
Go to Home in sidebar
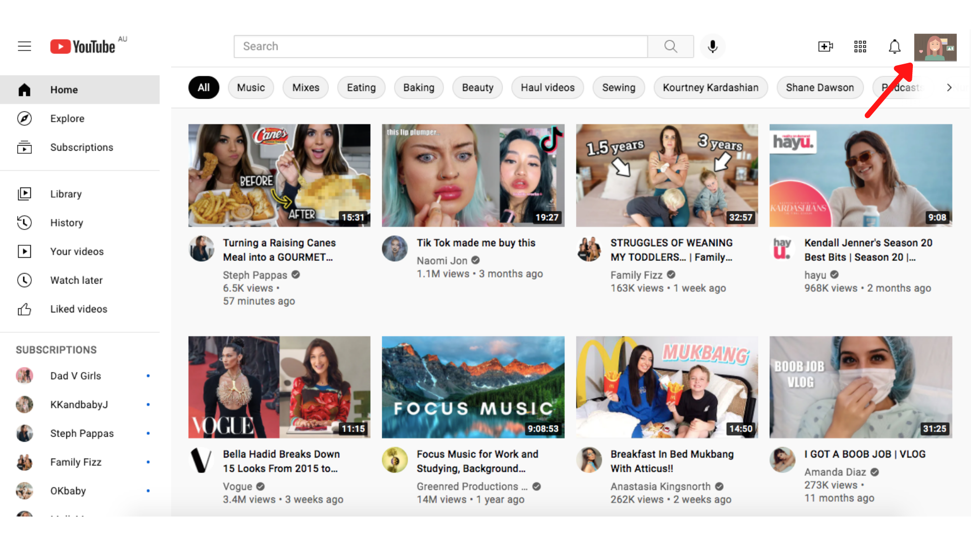coord(80,90)
